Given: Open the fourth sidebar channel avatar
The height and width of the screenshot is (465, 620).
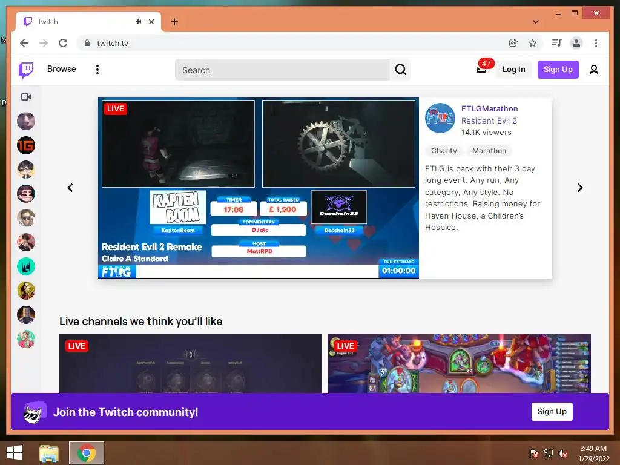Looking at the screenshot, I should (26, 194).
